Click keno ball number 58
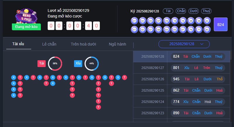Viewport: 234px width, 127px height. (159, 29)
